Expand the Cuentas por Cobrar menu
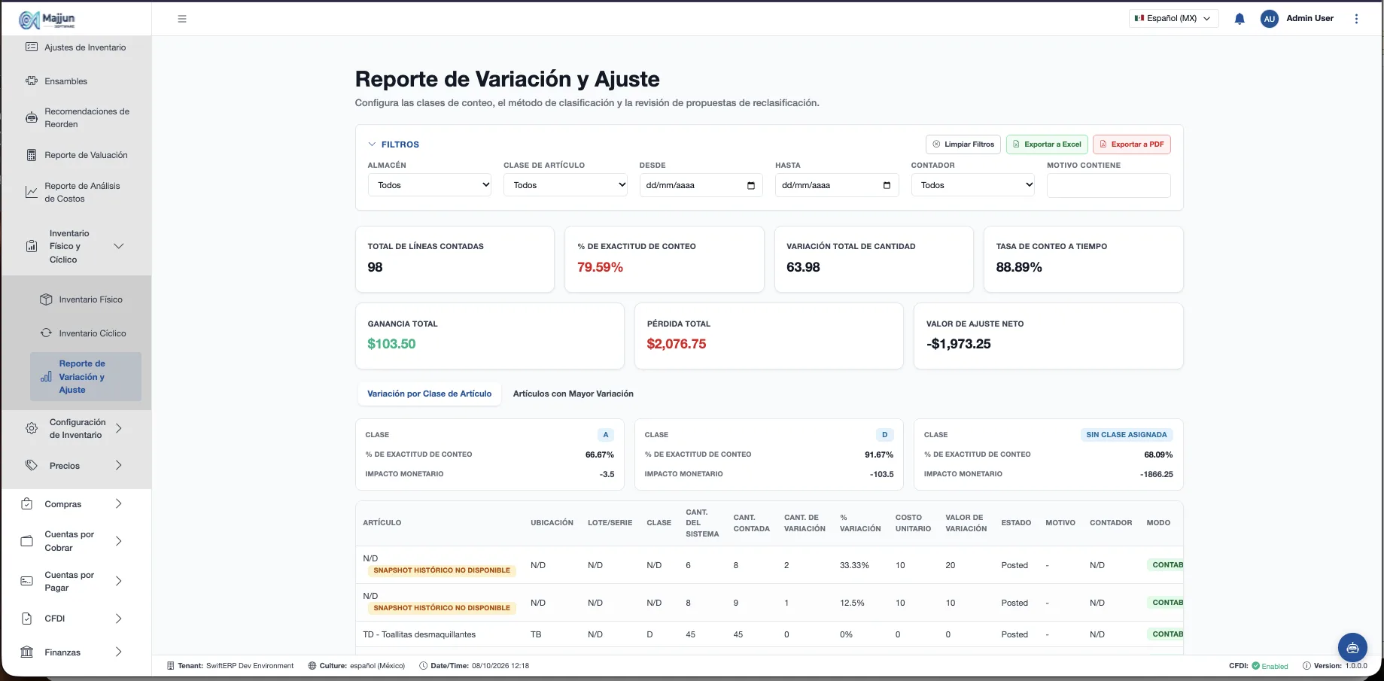Screen dimensions: 1384x681 point(118,541)
